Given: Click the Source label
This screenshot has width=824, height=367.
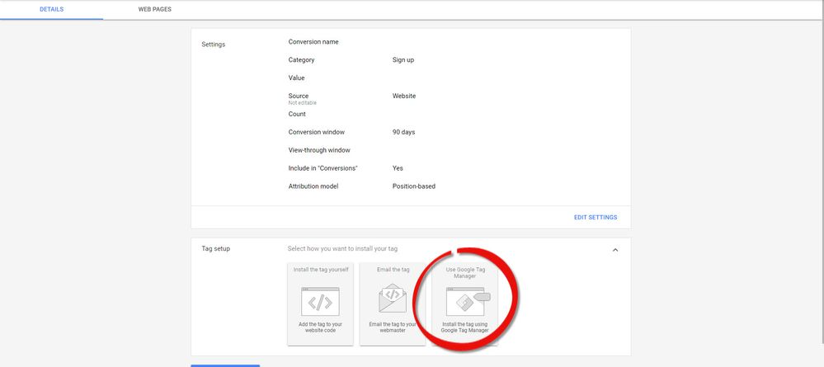Looking at the screenshot, I should [x=299, y=96].
